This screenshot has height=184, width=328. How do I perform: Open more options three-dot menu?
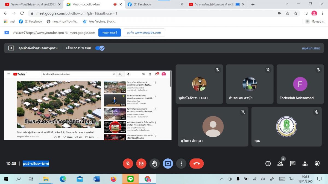181,164
